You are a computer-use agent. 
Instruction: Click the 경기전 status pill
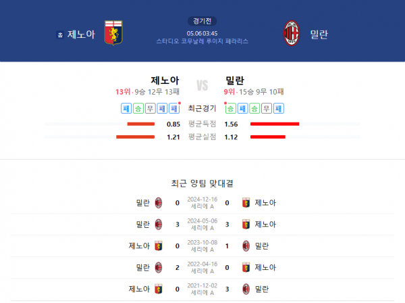pyautogui.click(x=202, y=21)
